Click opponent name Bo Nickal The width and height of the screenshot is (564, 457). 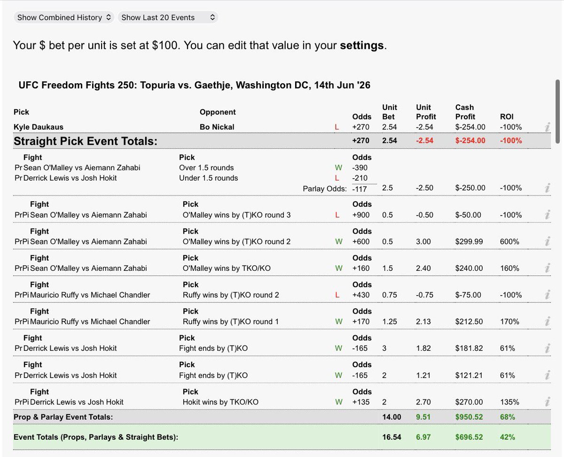(217, 127)
